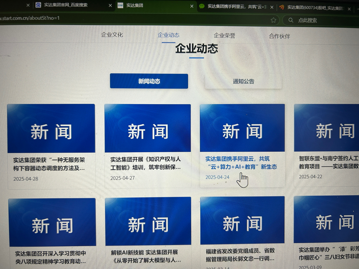The width and height of the screenshot is (359, 269).
Task: Bookmark page with the star icon
Action: pos(273,20)
